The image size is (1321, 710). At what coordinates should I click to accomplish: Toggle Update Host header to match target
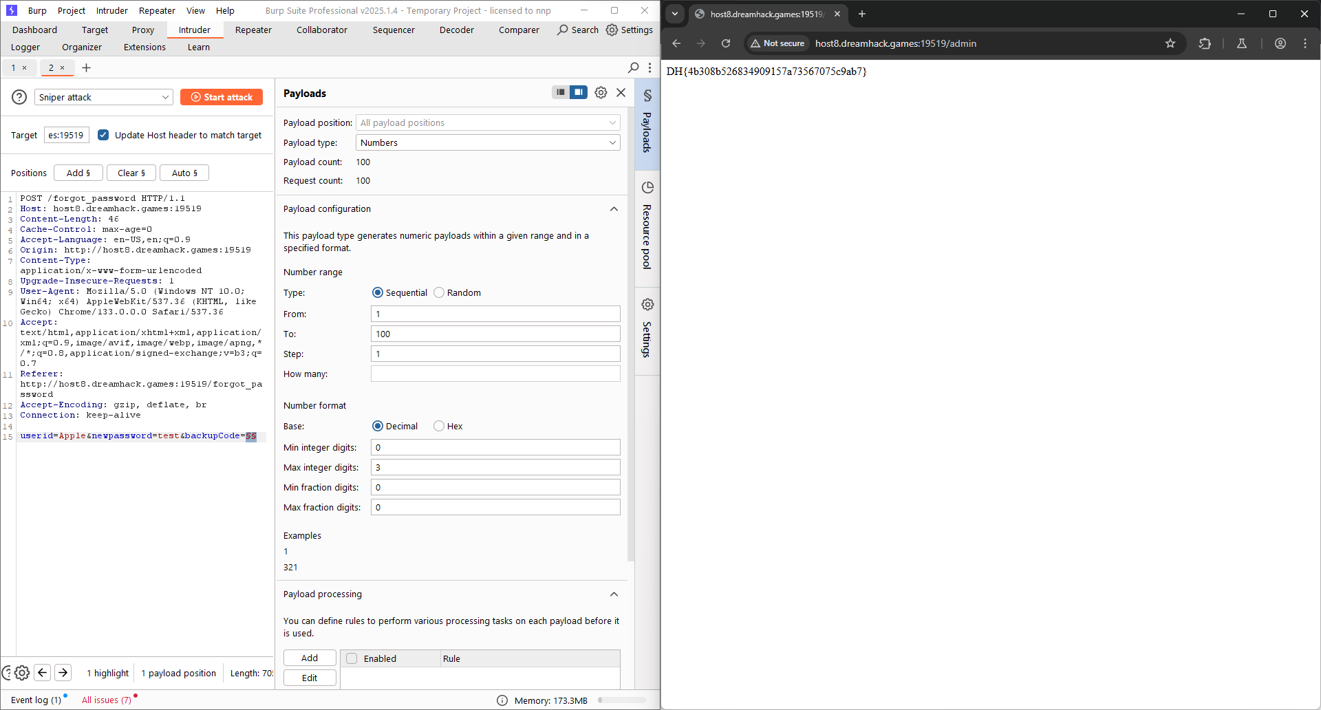point(103,135)
